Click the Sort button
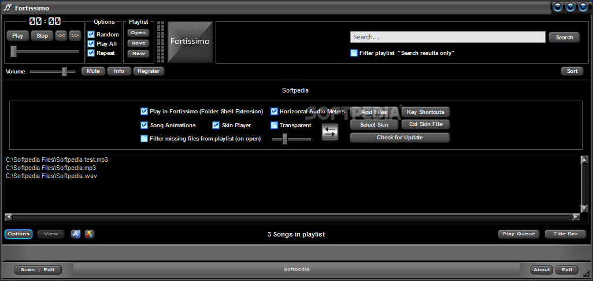 click(572, 71)
